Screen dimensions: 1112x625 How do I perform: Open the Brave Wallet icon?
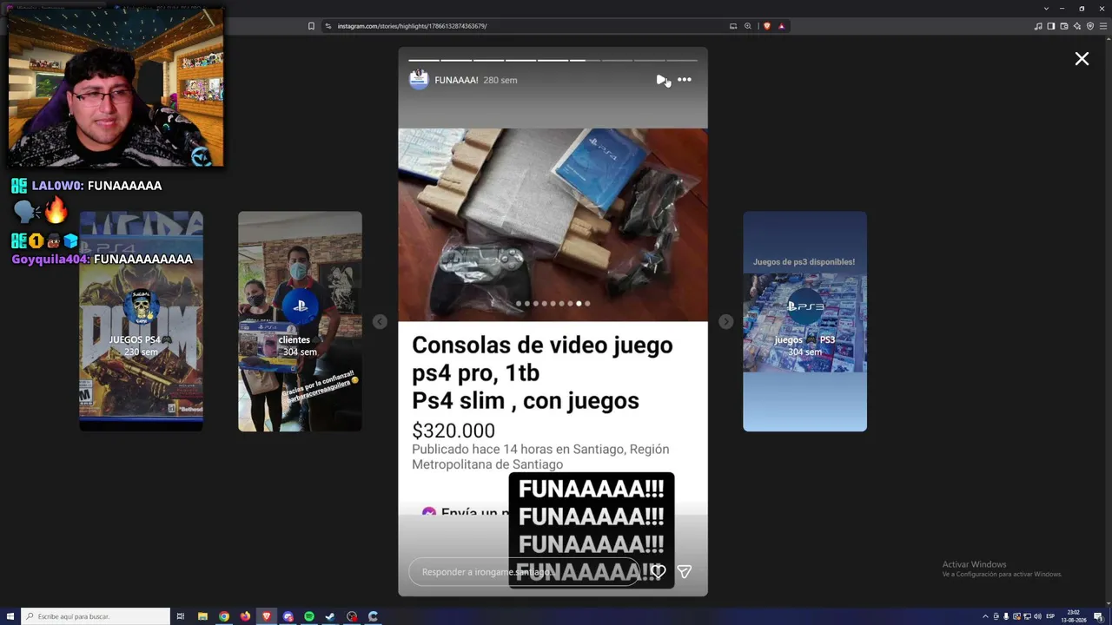coord(1064,26)
